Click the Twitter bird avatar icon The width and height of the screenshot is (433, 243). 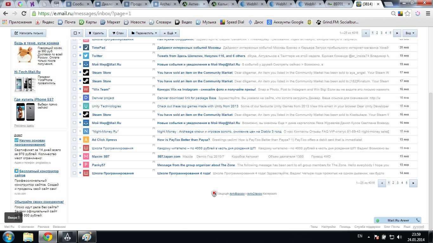[x=86, y=56]
